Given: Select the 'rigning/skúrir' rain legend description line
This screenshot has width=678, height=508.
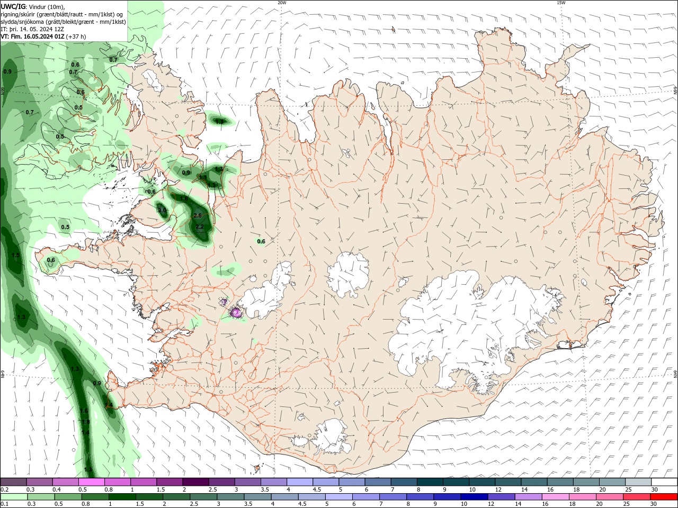Looking at the screenshot, I should [x=62, y=14].
